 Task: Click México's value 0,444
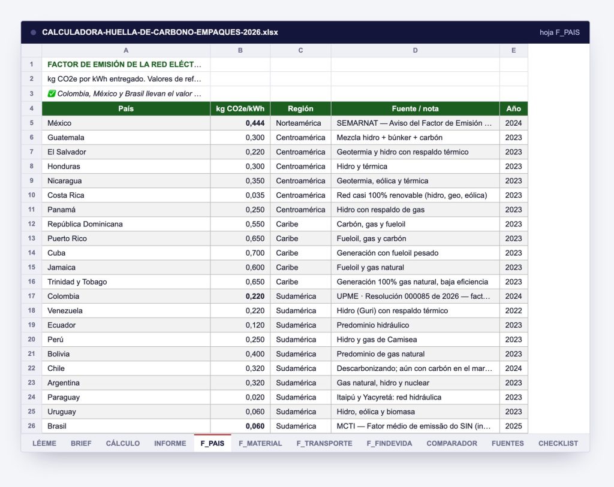coord(240,123)
